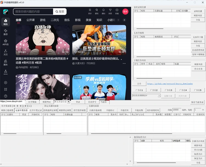Click the 投稿 upload icon
Viewport: 206px width, 167px height.
click(x=117, y=12)
